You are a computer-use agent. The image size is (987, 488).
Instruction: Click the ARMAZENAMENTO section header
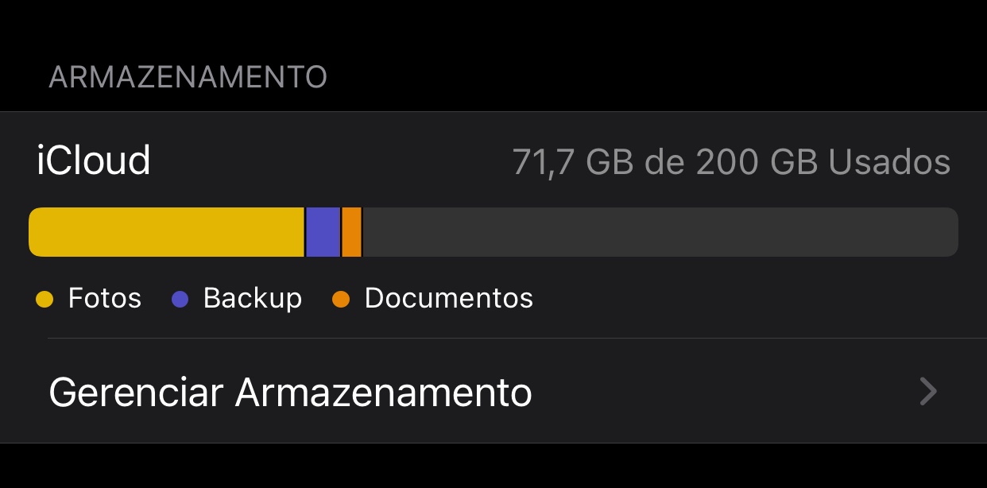click(x=188, y=77)
